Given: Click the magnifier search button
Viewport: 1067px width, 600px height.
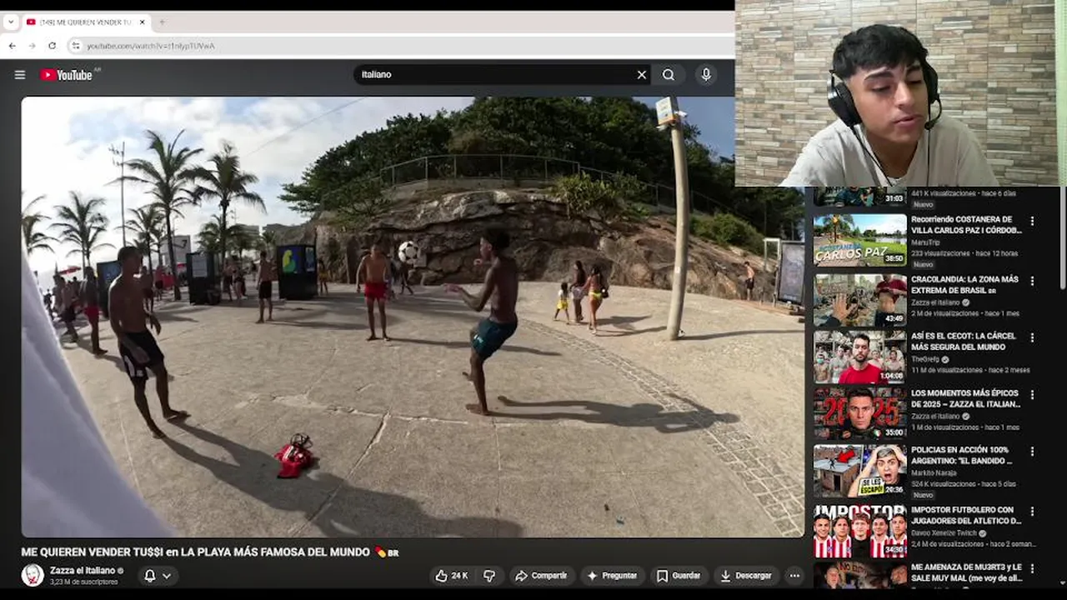Looking at the screenshot, I should pyautogui.click(x=669, y=74).
